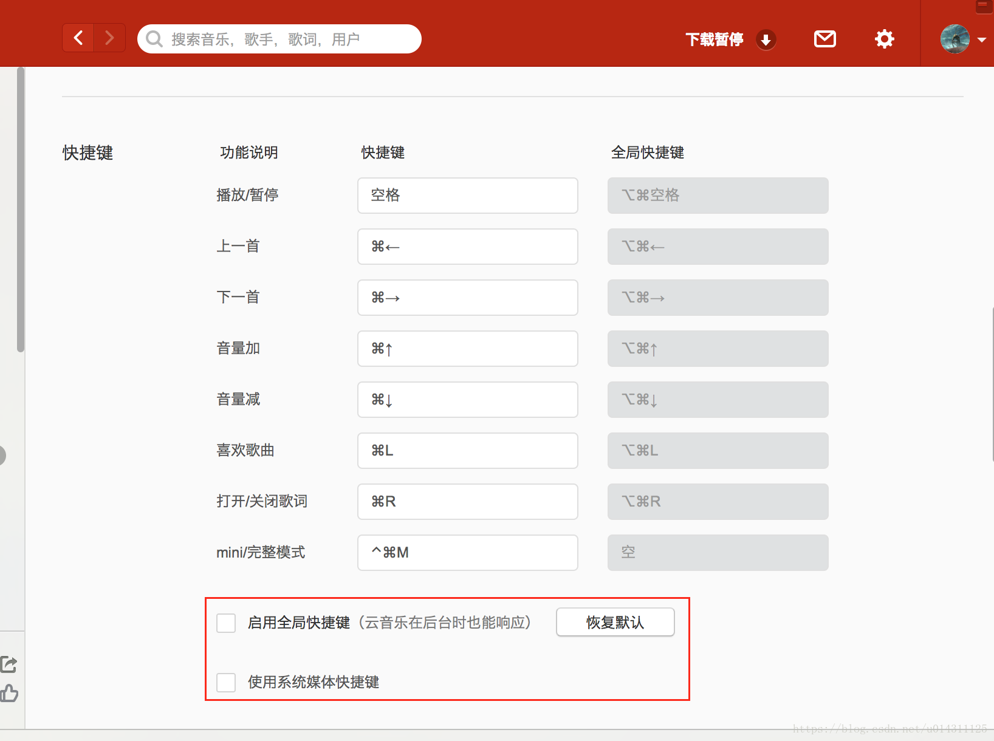Viewport: 994px width, 741px height.
Task: Open the settings gear icon
Action: click(x=885, y=39)
